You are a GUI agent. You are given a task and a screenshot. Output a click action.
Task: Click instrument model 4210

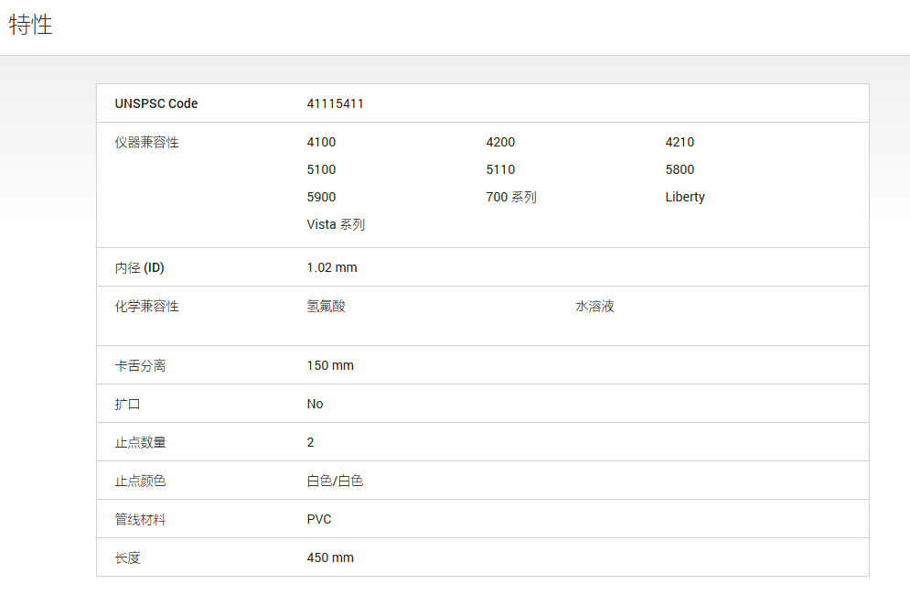(x=680, y=143)
